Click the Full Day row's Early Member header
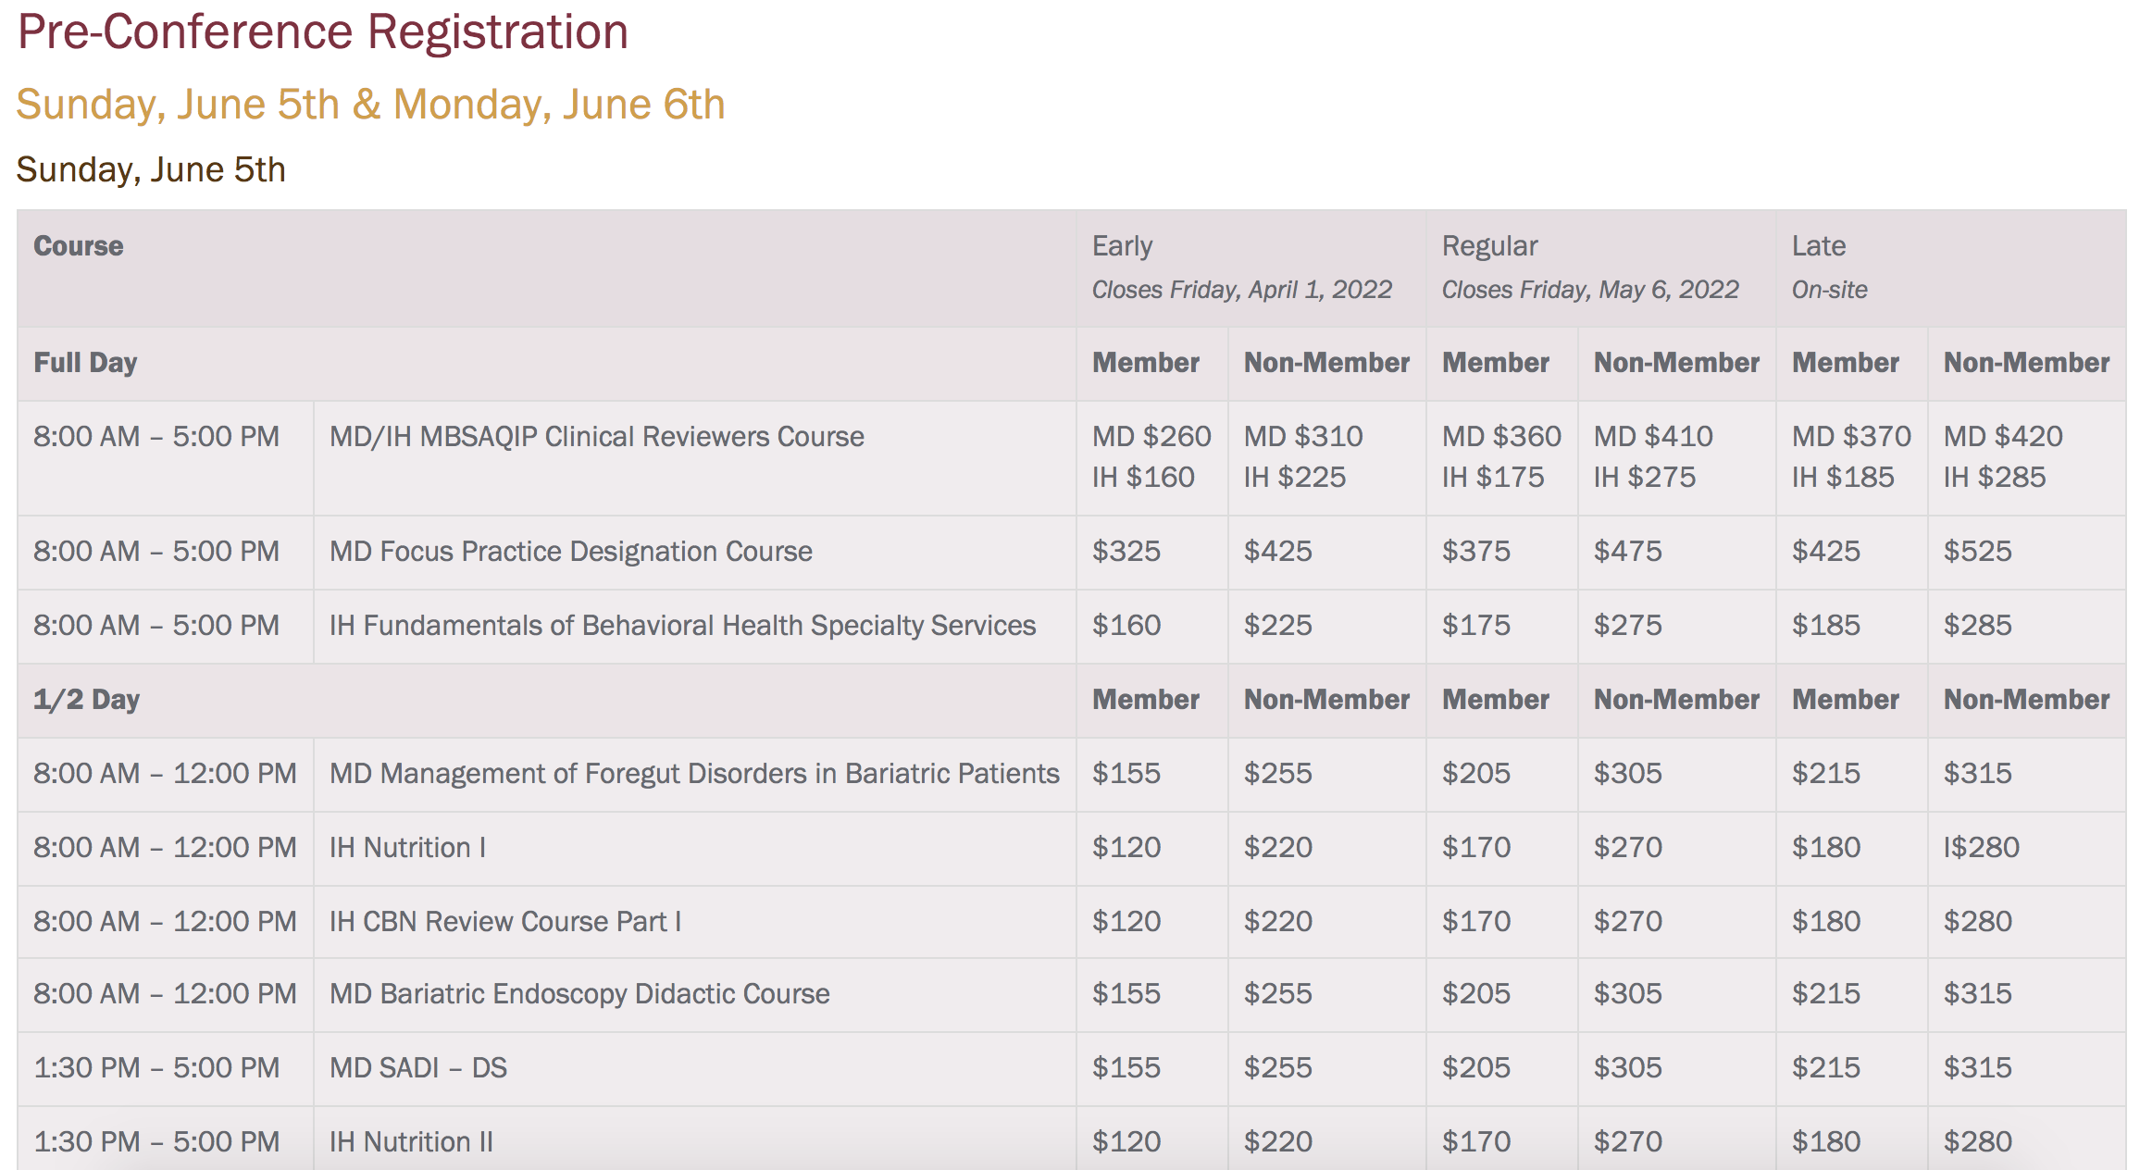This screenshot has width=2140, height=1170. (x=1146, y=363)
